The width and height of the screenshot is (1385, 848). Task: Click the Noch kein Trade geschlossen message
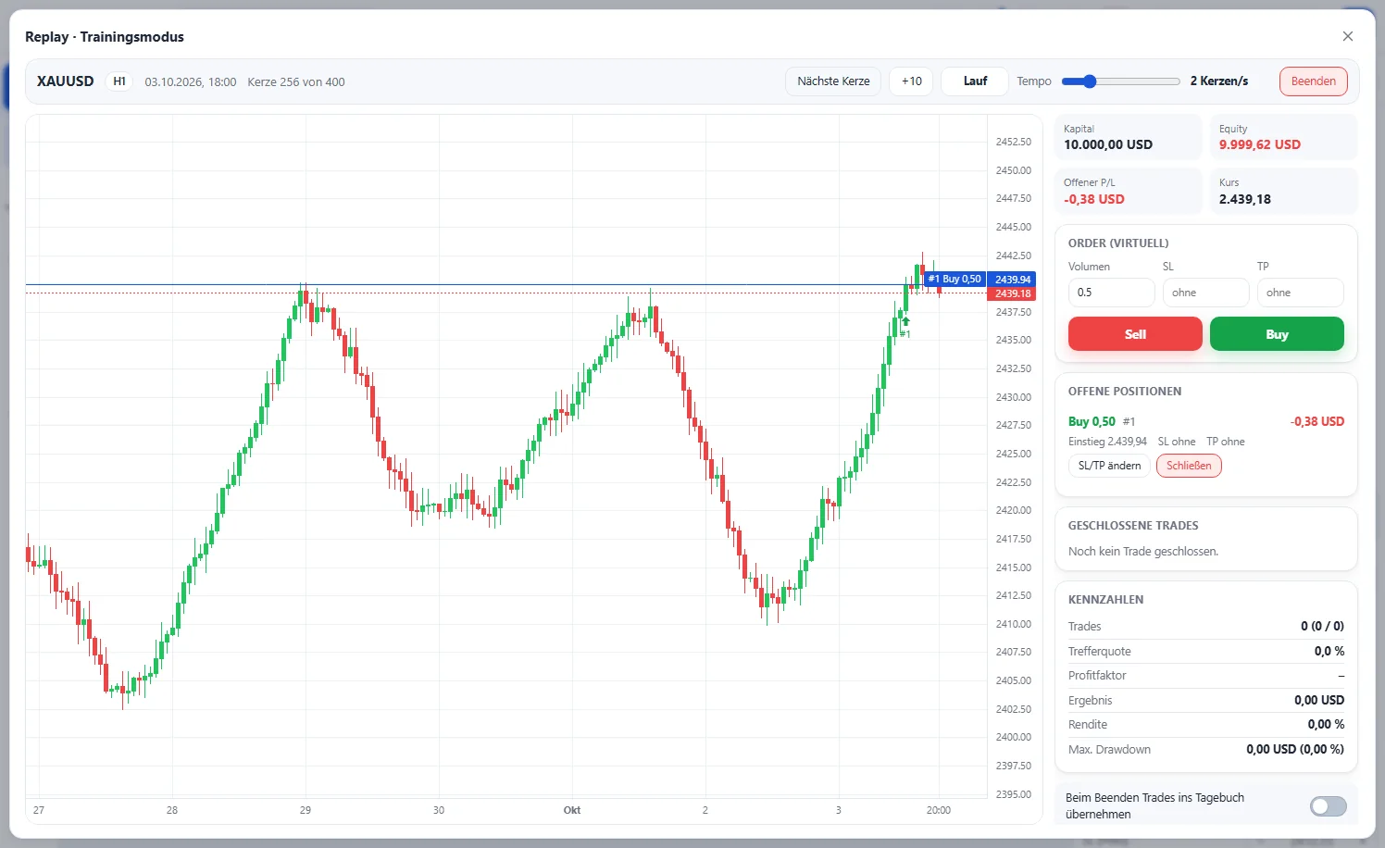pyautogui.click(x=1143, y=551)
